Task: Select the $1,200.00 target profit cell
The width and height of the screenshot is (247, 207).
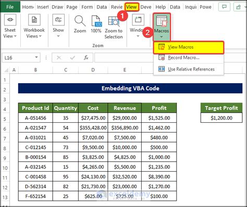Action: (221, 118)
